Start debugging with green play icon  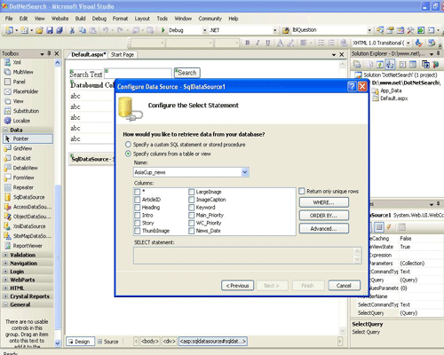tap(163, 30)
